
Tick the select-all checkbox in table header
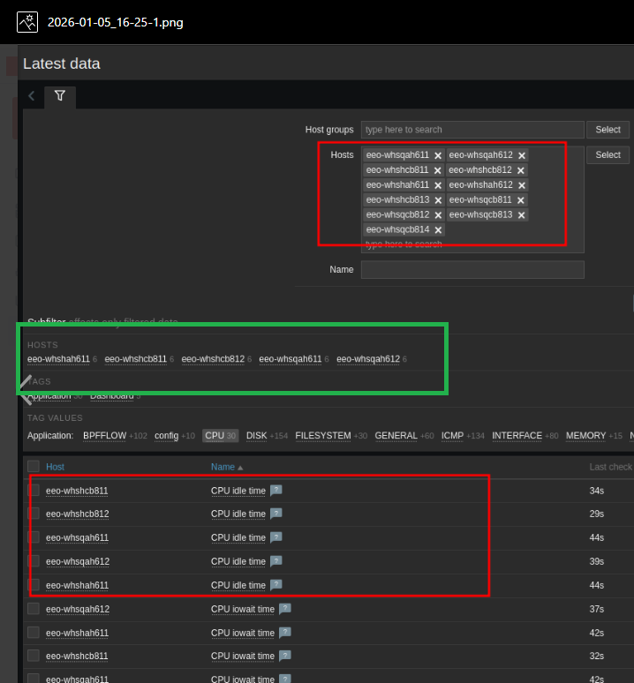[34, 467]
